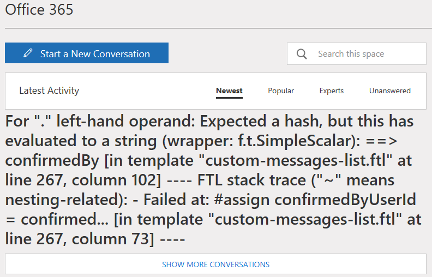
Task: Type in the 'Search this space' field
Action: pyautogui.click(x=360, y=54)
